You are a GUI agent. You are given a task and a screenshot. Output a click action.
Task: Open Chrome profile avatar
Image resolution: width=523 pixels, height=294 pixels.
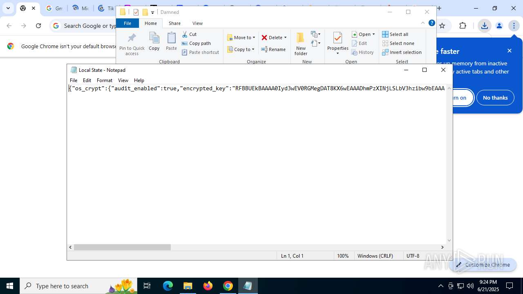point(499,26)
